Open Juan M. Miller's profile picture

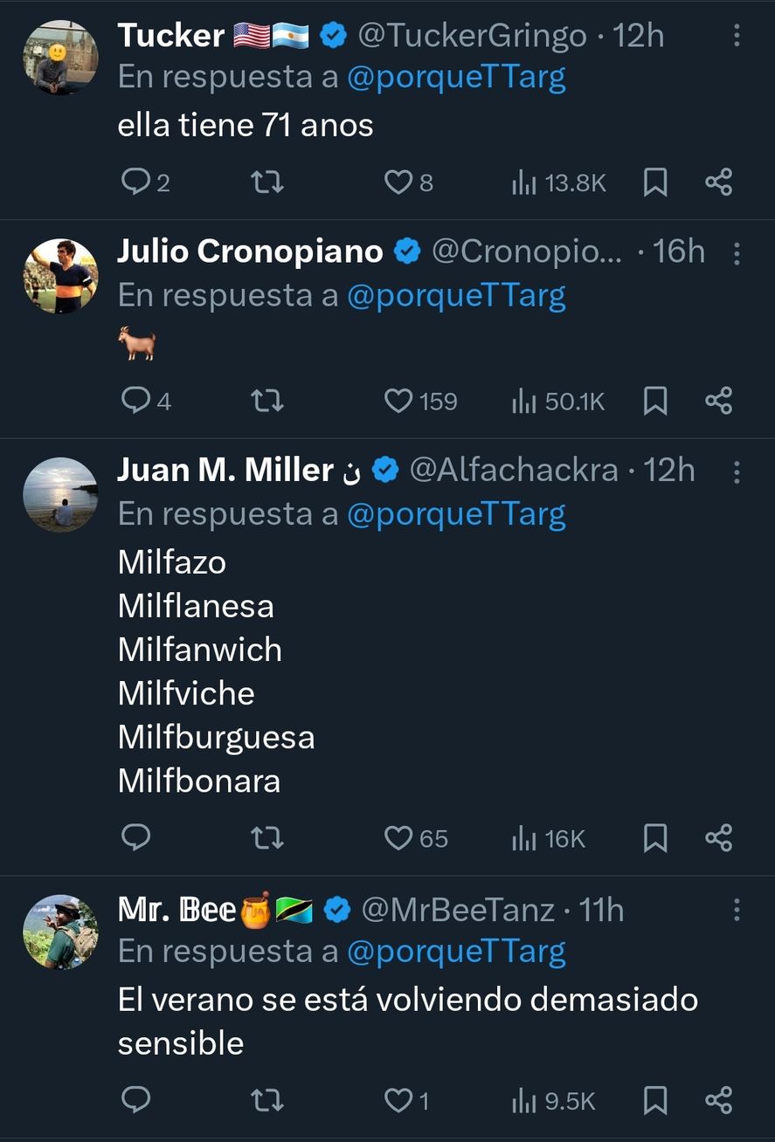[60, 494]
